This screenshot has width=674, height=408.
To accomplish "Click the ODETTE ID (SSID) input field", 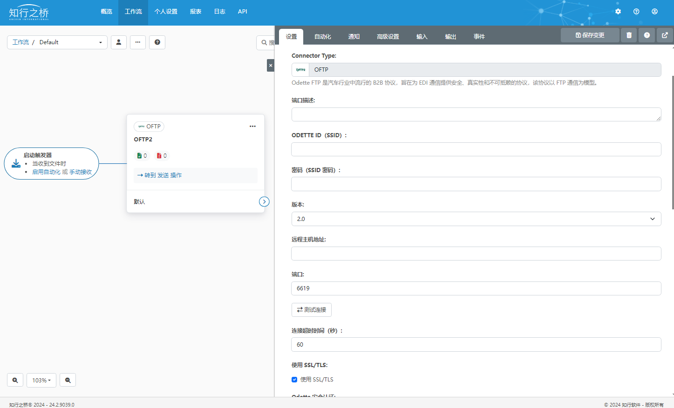I will [476, 149].
